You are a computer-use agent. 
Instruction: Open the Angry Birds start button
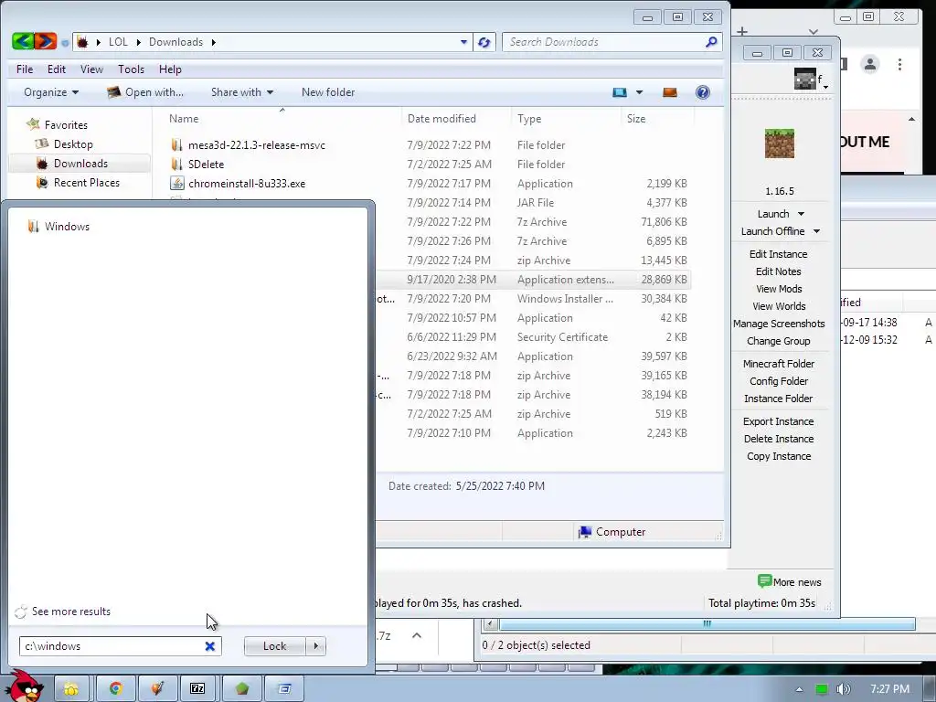(25, 686)
